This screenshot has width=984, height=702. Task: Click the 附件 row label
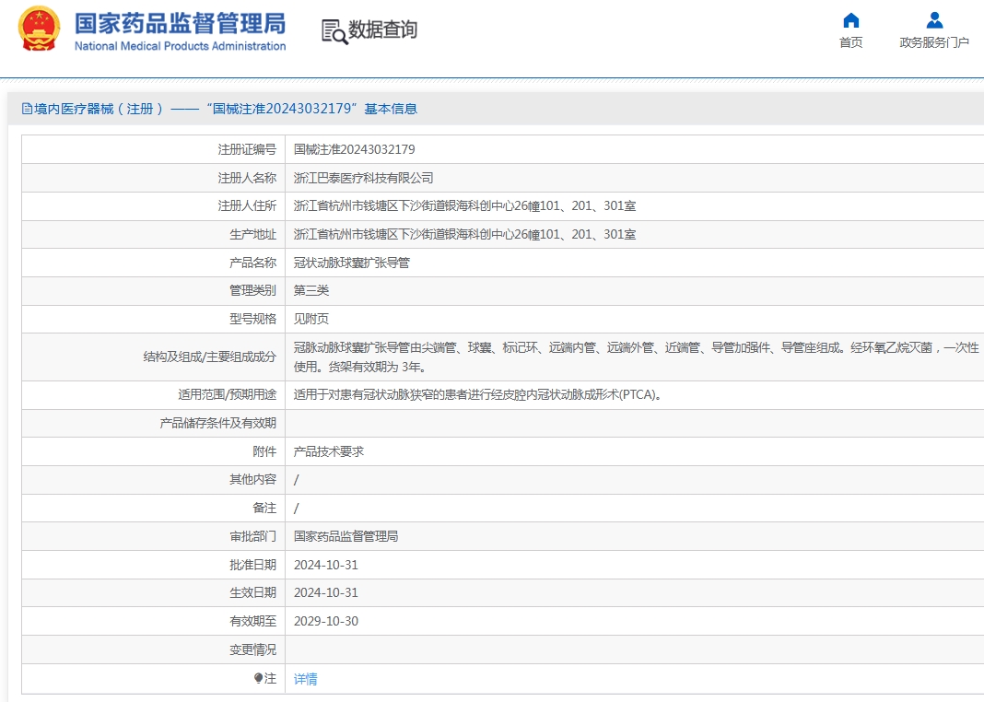coord(264,451)
